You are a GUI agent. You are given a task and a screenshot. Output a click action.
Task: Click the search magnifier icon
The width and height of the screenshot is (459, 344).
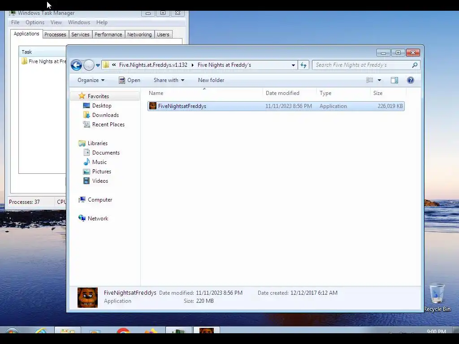[415, 65]
